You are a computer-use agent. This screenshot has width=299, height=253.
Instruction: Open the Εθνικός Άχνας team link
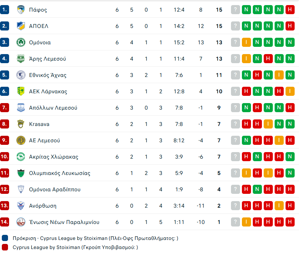coord(48,75)
